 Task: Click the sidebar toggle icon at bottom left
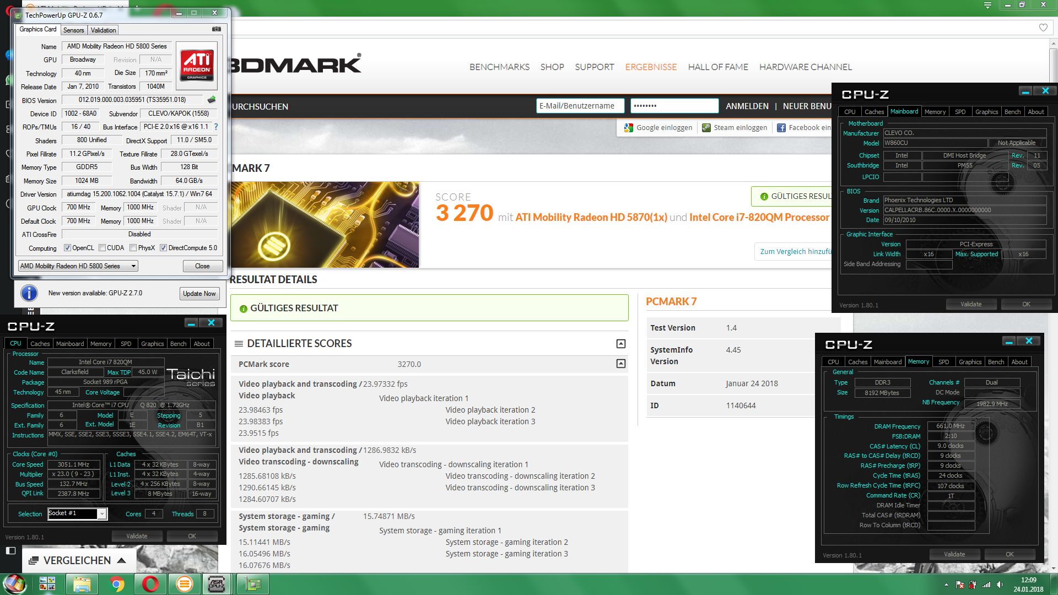(x=10, y=550)
